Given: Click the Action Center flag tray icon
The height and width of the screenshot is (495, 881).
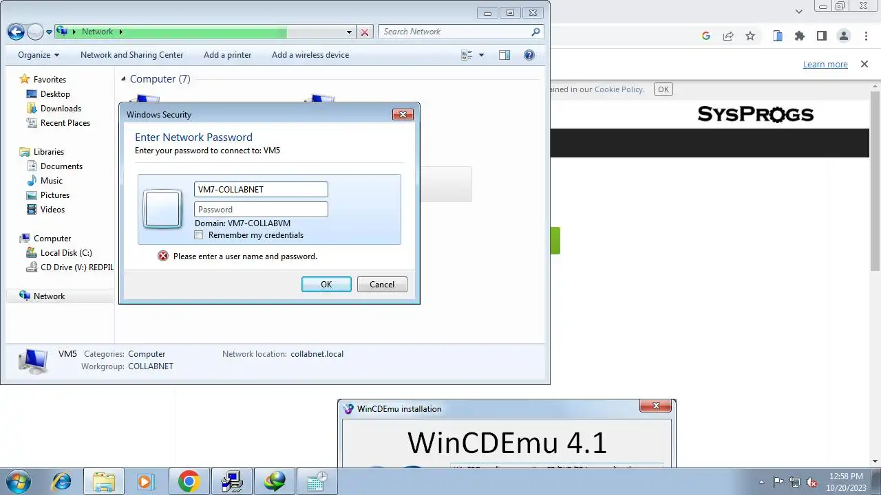Looking at the screenshot, I should [x=778, y=482].
